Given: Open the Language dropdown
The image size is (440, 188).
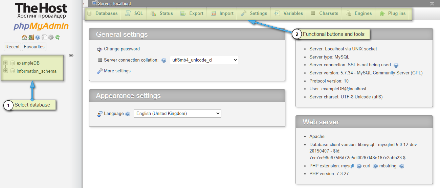Looking at the screenshot, I should point(177,113).
